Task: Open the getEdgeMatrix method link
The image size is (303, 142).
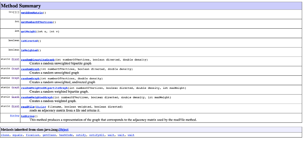Action: point(32,13)
